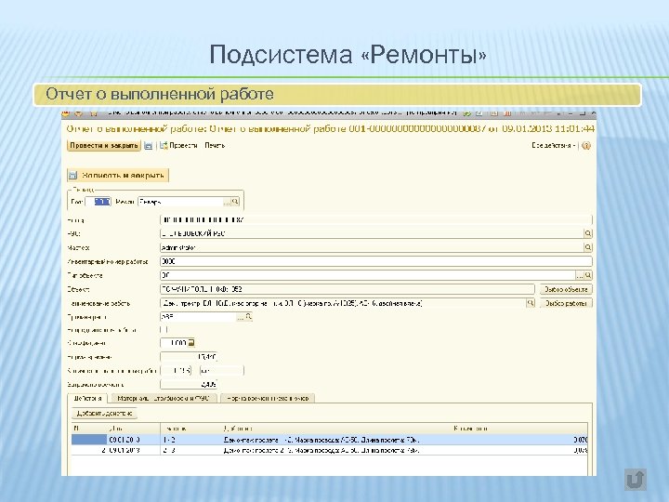The width and height of the screenshot is (669, 502).
Task: Click the magnifier icon of the РЭС field
Action: pyautogui.click(x=588, y=233)
